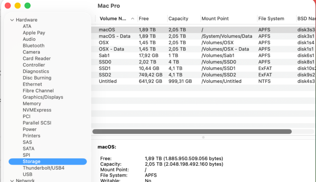Click the red close window button
This screenshot has width=316, height=182.
[8, 6]
